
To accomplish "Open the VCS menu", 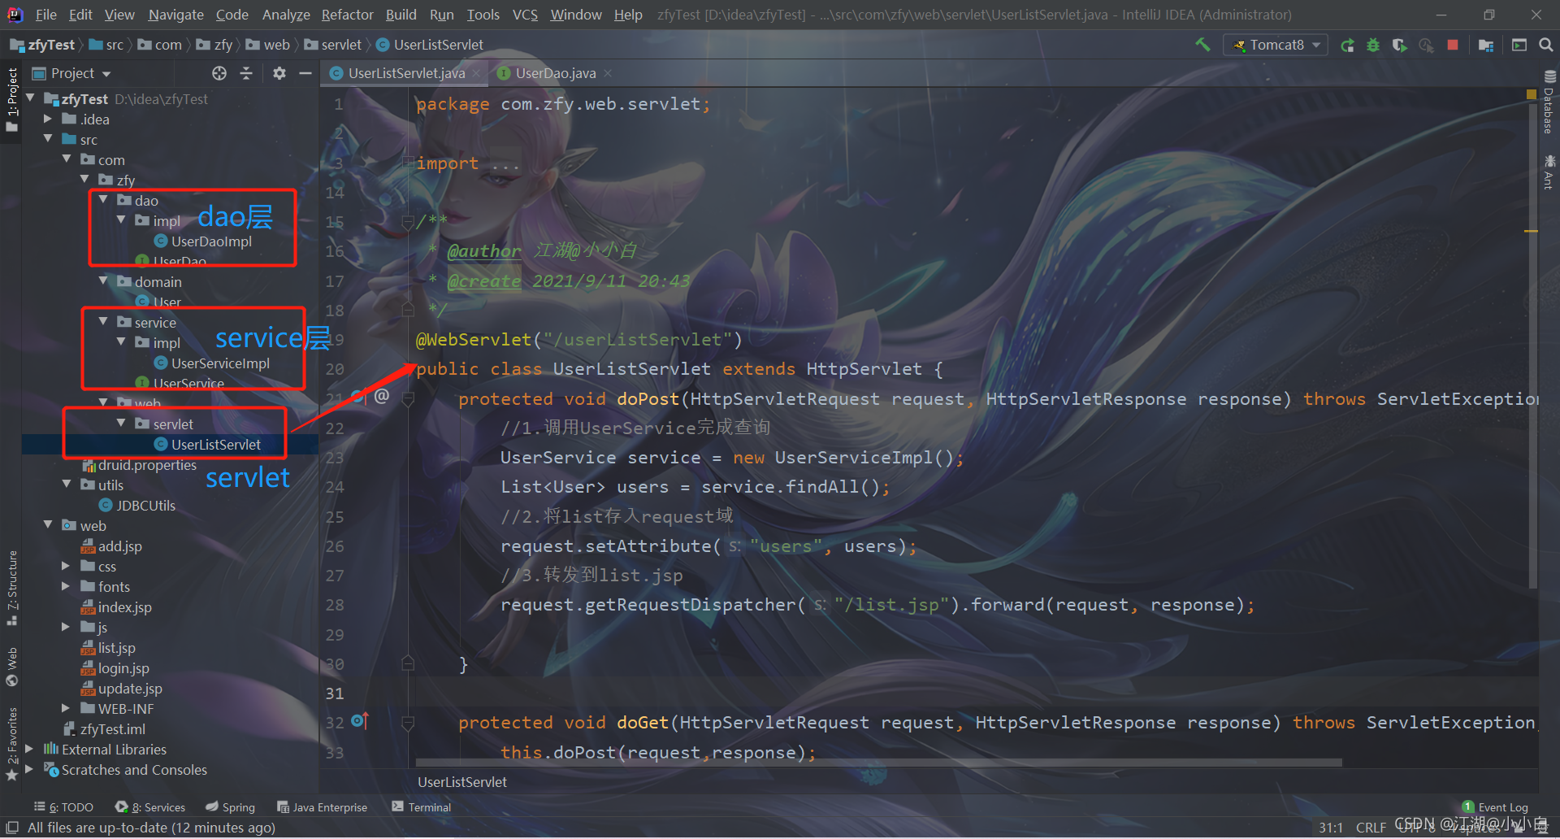I will click(525, 15).
